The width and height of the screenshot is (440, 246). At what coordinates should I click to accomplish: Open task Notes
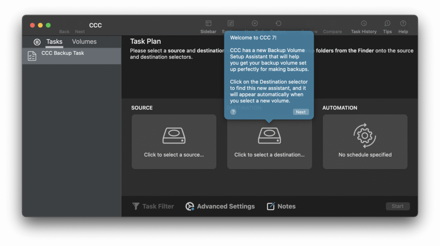[x=281, y=206]
